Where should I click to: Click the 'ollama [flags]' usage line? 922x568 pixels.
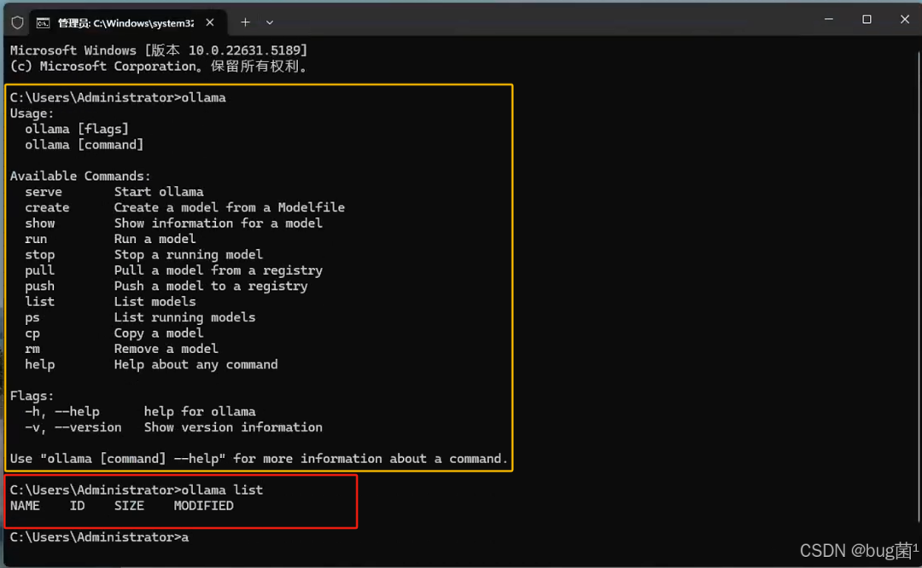[x=77, y=130]
